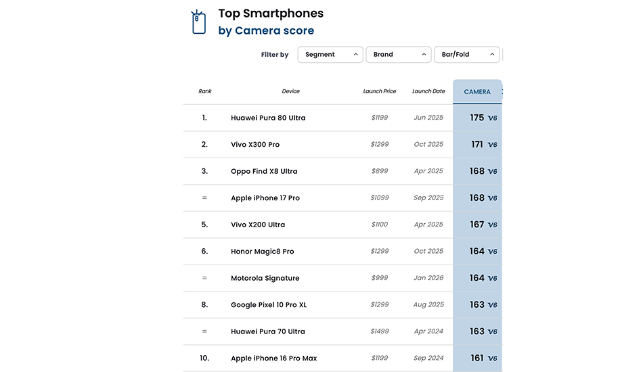Click the smartphone camera icon beside the title
643x372 pixels.
198,22
